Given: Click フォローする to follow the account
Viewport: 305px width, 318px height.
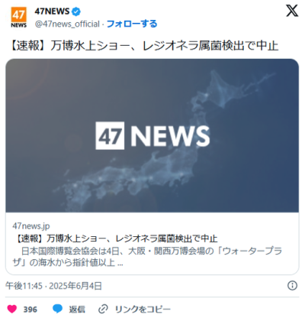Looking at the screenshot, I should tap(132, 24).
